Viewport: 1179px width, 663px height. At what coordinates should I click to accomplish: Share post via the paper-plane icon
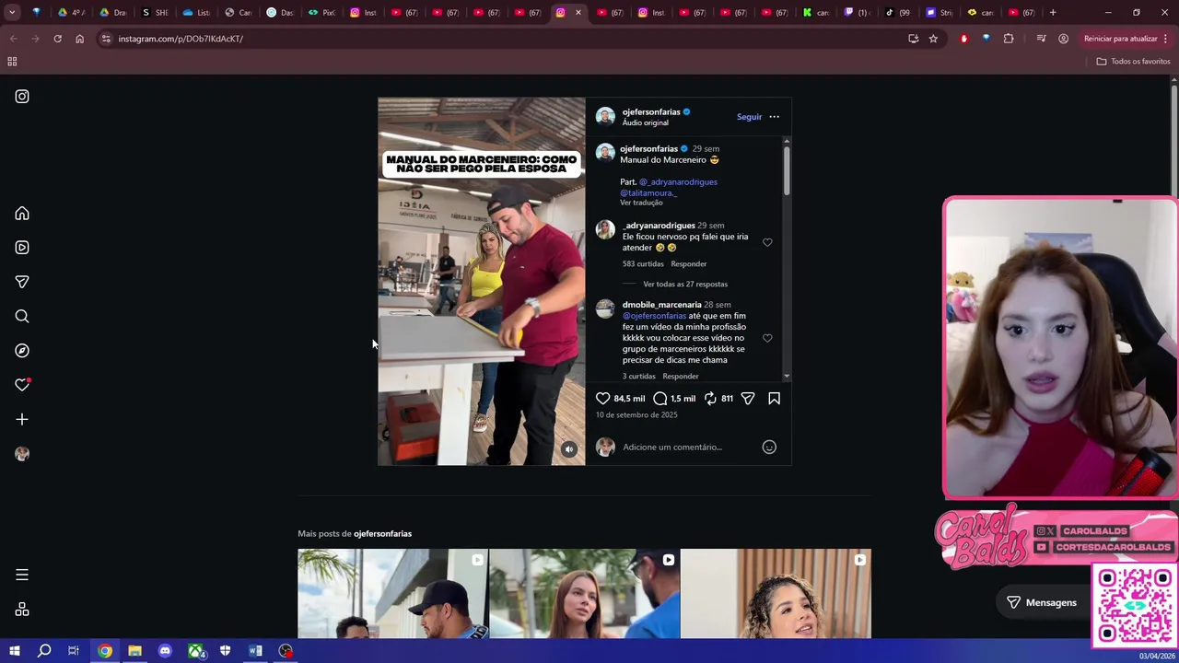(x=748, y=399)
